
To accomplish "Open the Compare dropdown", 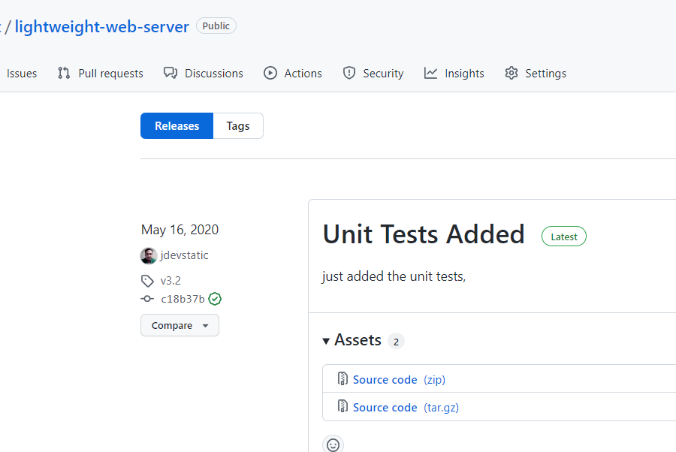I will click(180, 325).
